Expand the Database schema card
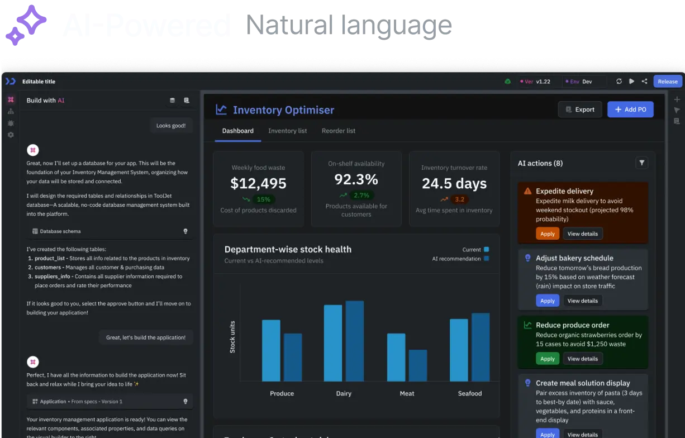The image size is (685, 438). [x=110, y=231]
